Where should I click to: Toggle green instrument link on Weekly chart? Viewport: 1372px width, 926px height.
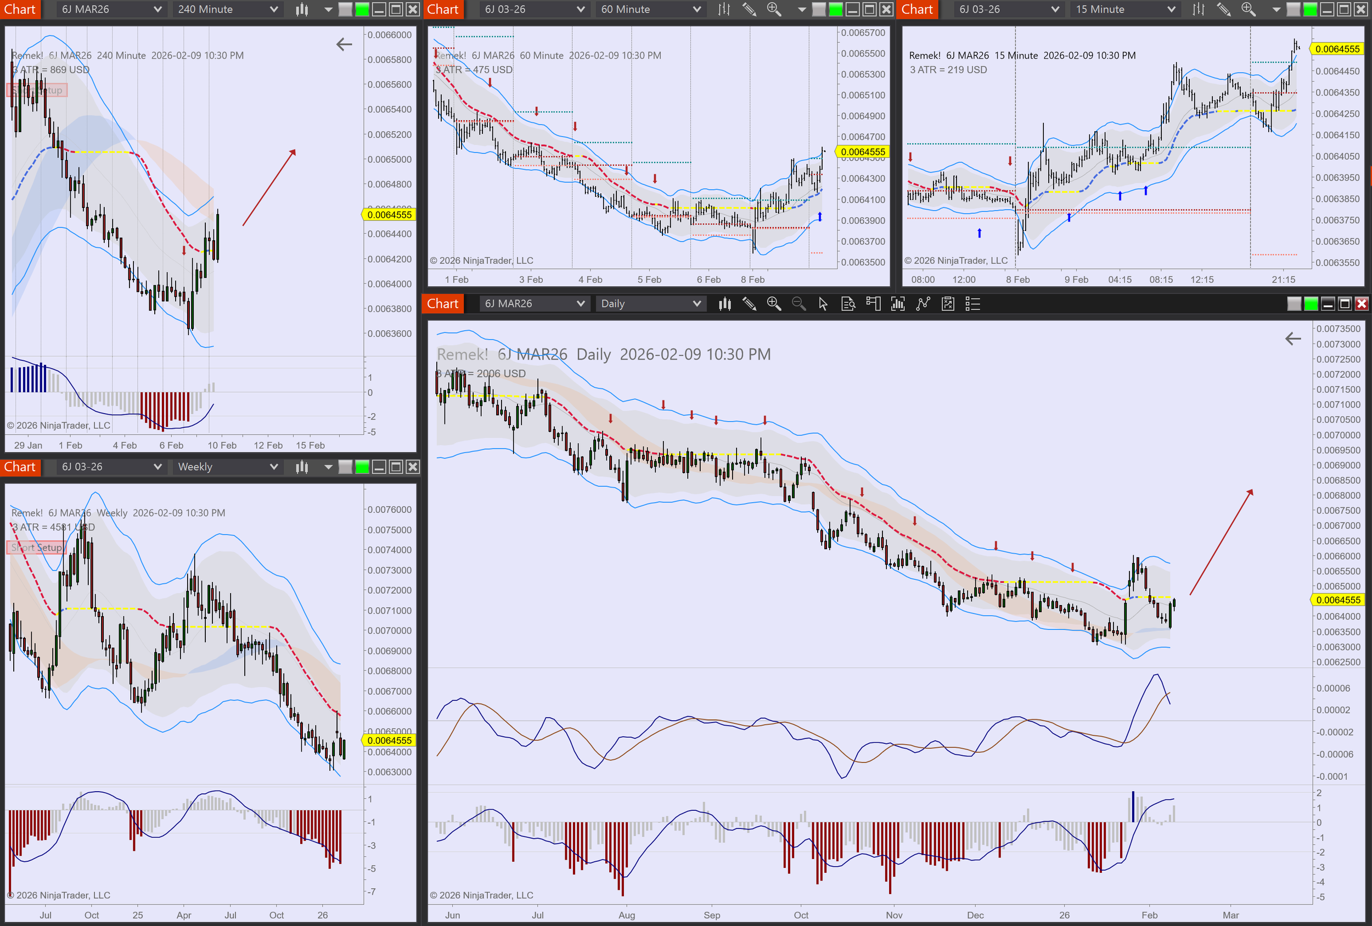click(x=362, y=467)
